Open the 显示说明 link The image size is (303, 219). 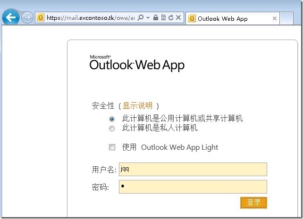pyautogui.click(x=137, y=105)
